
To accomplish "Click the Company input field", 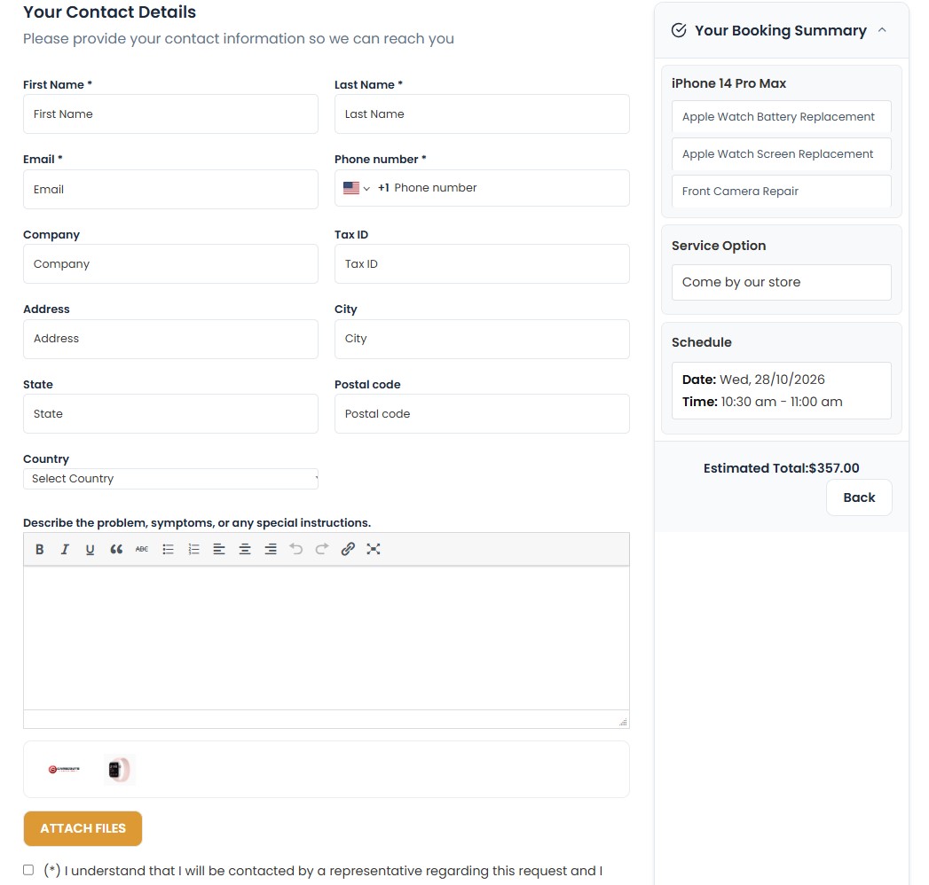I will (170, 264).
